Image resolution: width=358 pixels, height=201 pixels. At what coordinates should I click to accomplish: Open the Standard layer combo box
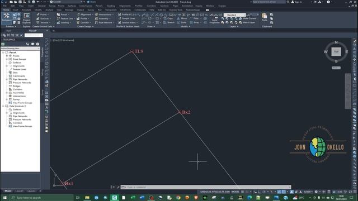(235, 15)
